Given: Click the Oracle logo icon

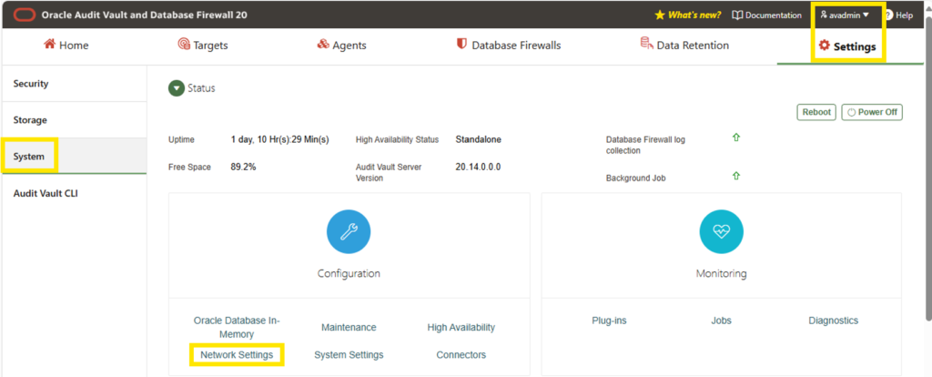Looking at the screenshot, I should pyautogui.click(x=24, y=15).
